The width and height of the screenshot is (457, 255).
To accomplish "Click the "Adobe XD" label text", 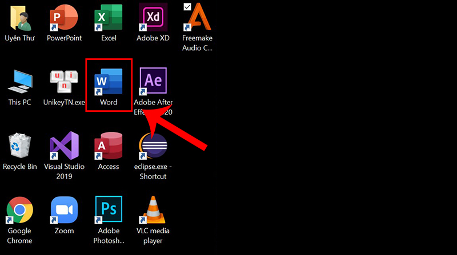I will pos(153,38).
